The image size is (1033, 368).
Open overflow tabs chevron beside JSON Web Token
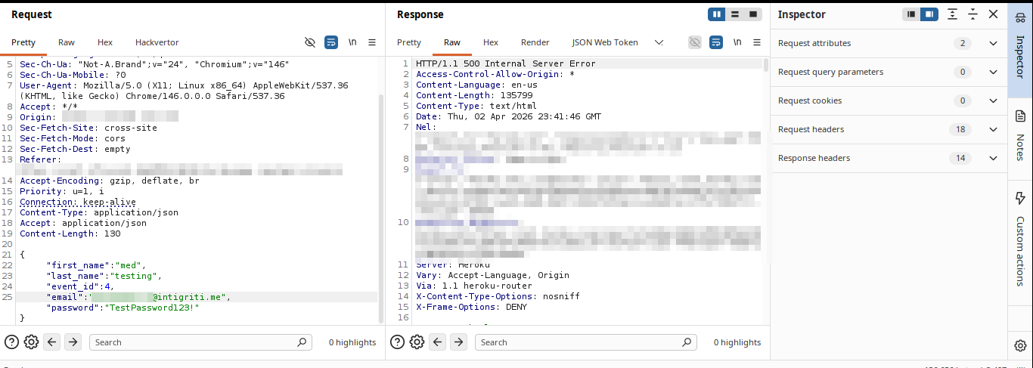click(x=659, y=42)
